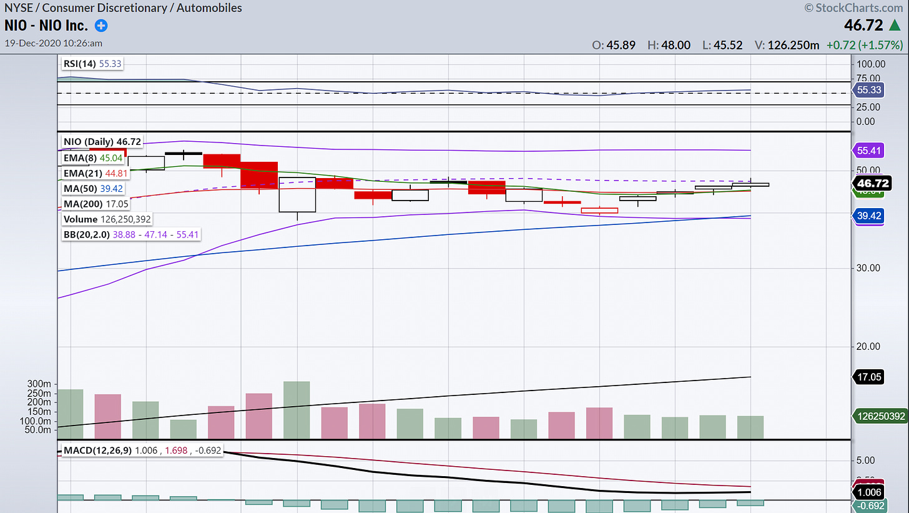The width and height of the screenshot is (909, 513).
Task: Click the 19-Dec-2020 10:26am timestamp
Action: tap(54, 43)
